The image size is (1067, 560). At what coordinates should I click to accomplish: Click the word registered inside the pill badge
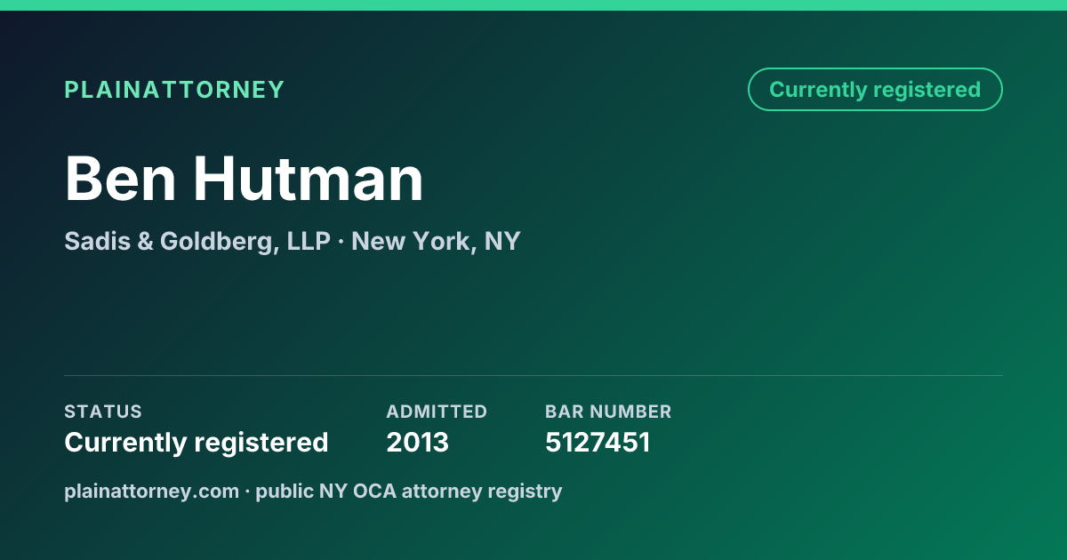(927, 90)
